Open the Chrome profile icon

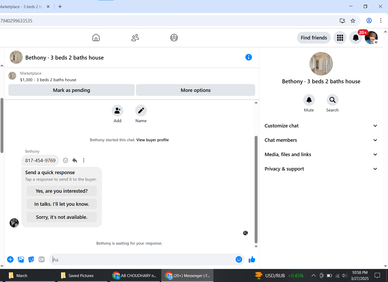click(369, 21)
